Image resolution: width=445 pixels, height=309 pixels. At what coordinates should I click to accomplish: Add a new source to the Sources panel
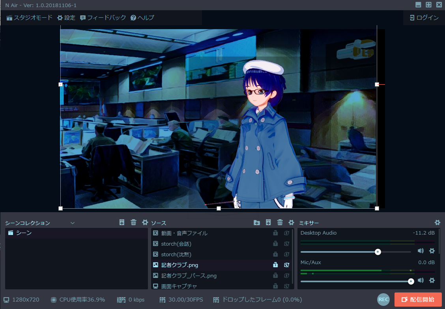pyautogui.click(x=268, y=223)
